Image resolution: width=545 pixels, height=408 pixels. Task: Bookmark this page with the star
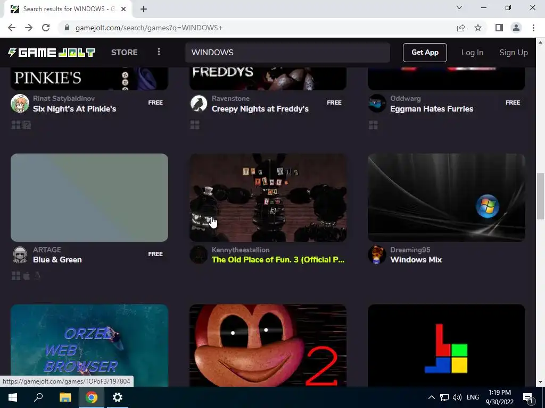(478, 28)
